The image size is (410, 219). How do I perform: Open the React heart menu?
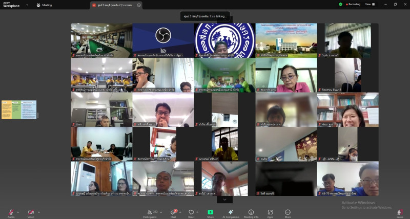click(x=191, y=213)
